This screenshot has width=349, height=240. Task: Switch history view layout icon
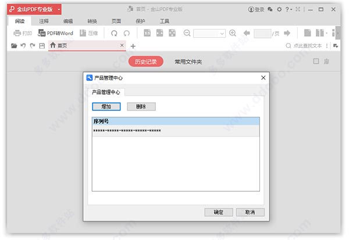(316, 61)
